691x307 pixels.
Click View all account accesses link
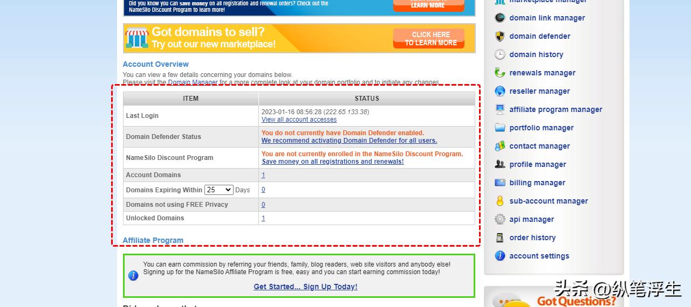pos(299,120)
